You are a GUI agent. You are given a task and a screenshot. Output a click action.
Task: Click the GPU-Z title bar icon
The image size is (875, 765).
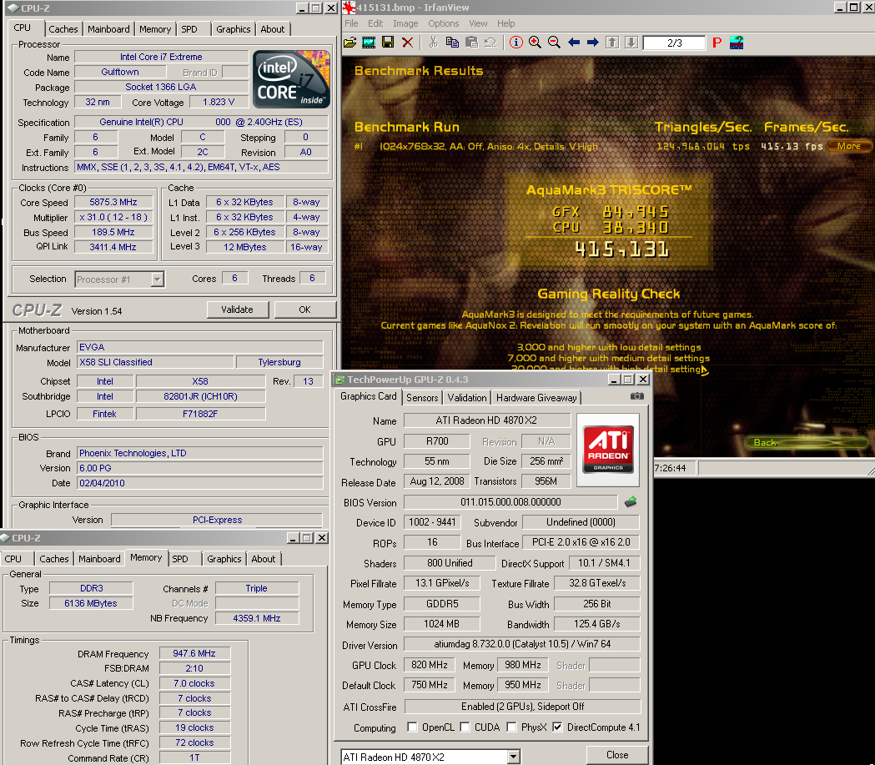[x=339, y=380]
